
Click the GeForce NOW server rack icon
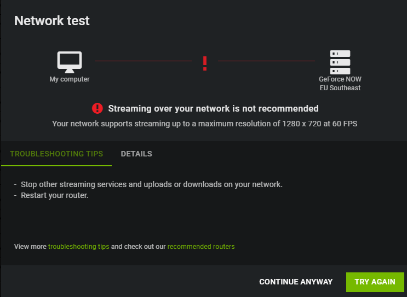click(x=340, y=62)
